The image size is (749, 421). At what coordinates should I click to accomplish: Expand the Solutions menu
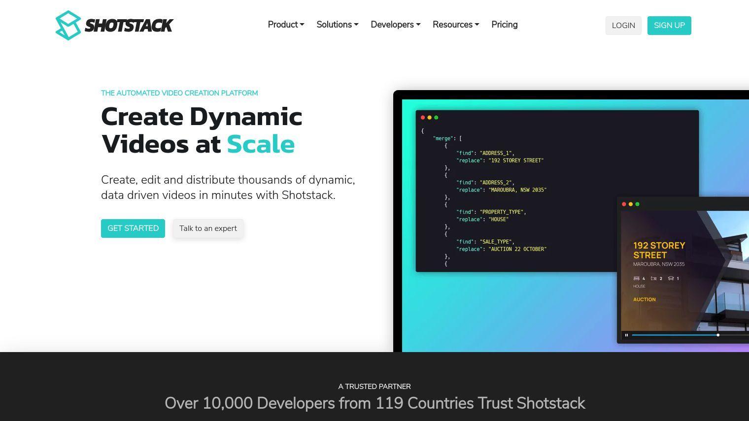tap(337, 25)
